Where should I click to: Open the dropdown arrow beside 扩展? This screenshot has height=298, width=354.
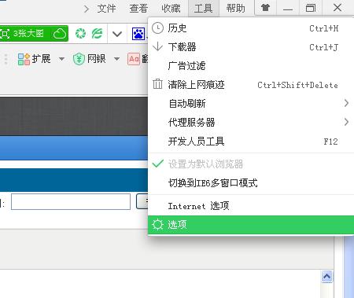point(61,59)
